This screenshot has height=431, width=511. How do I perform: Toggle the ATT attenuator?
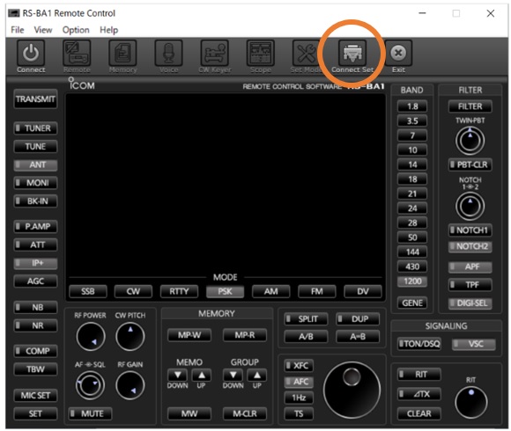coord(35,245)
